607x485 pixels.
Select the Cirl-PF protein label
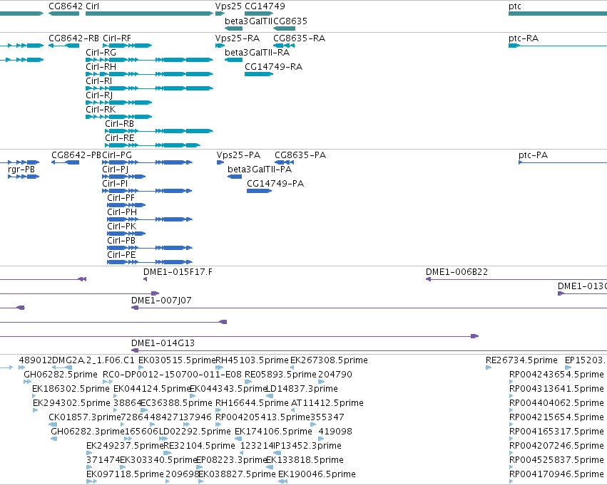[x=121, y=198]
